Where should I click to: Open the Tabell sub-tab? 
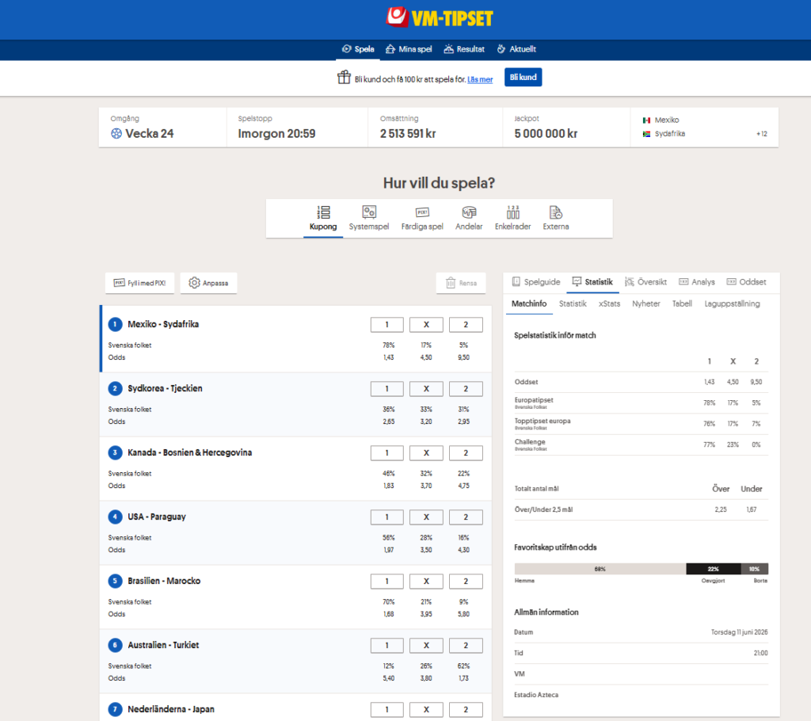[682, 303]
